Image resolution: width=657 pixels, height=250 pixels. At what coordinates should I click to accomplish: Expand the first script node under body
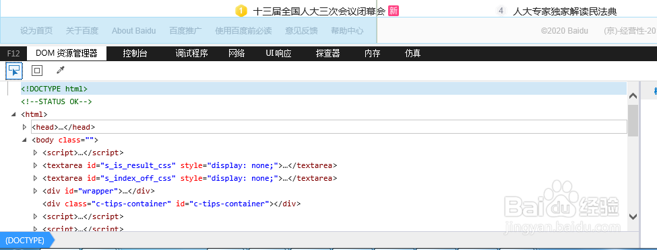[35, 153]
